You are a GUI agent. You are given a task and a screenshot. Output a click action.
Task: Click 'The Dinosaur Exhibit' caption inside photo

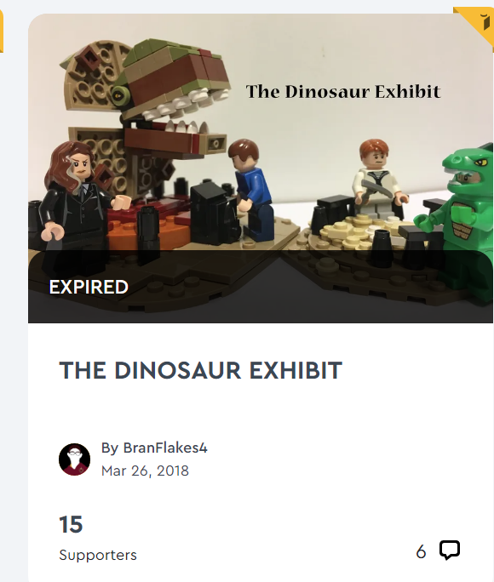343,92
